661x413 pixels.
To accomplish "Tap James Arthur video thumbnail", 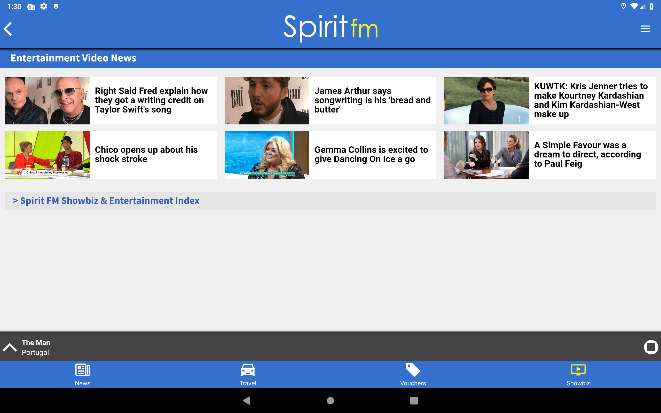I will point(267,100).
